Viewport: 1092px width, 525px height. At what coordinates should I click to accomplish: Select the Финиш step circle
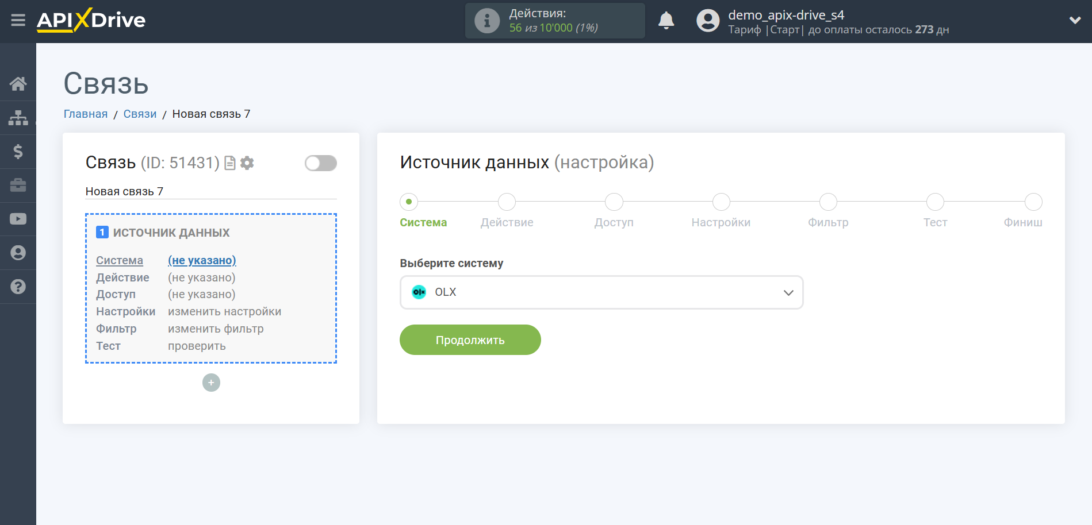point(1033,202)
